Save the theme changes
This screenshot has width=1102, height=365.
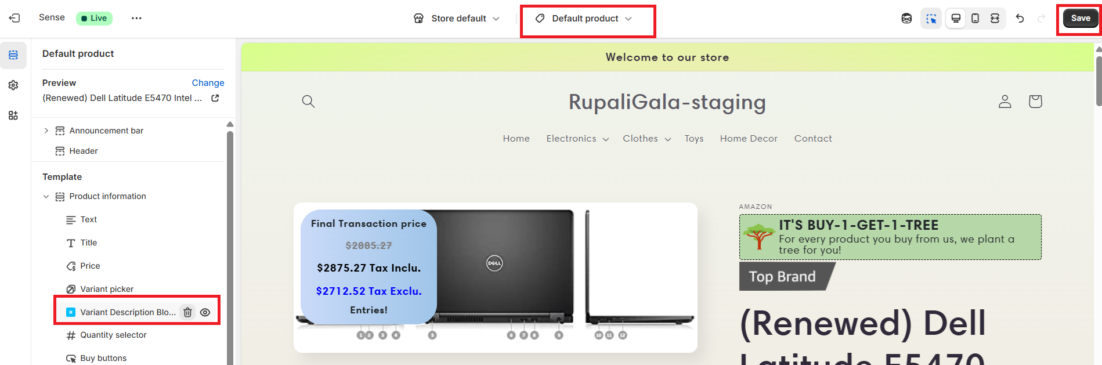tap(1081, 19)
